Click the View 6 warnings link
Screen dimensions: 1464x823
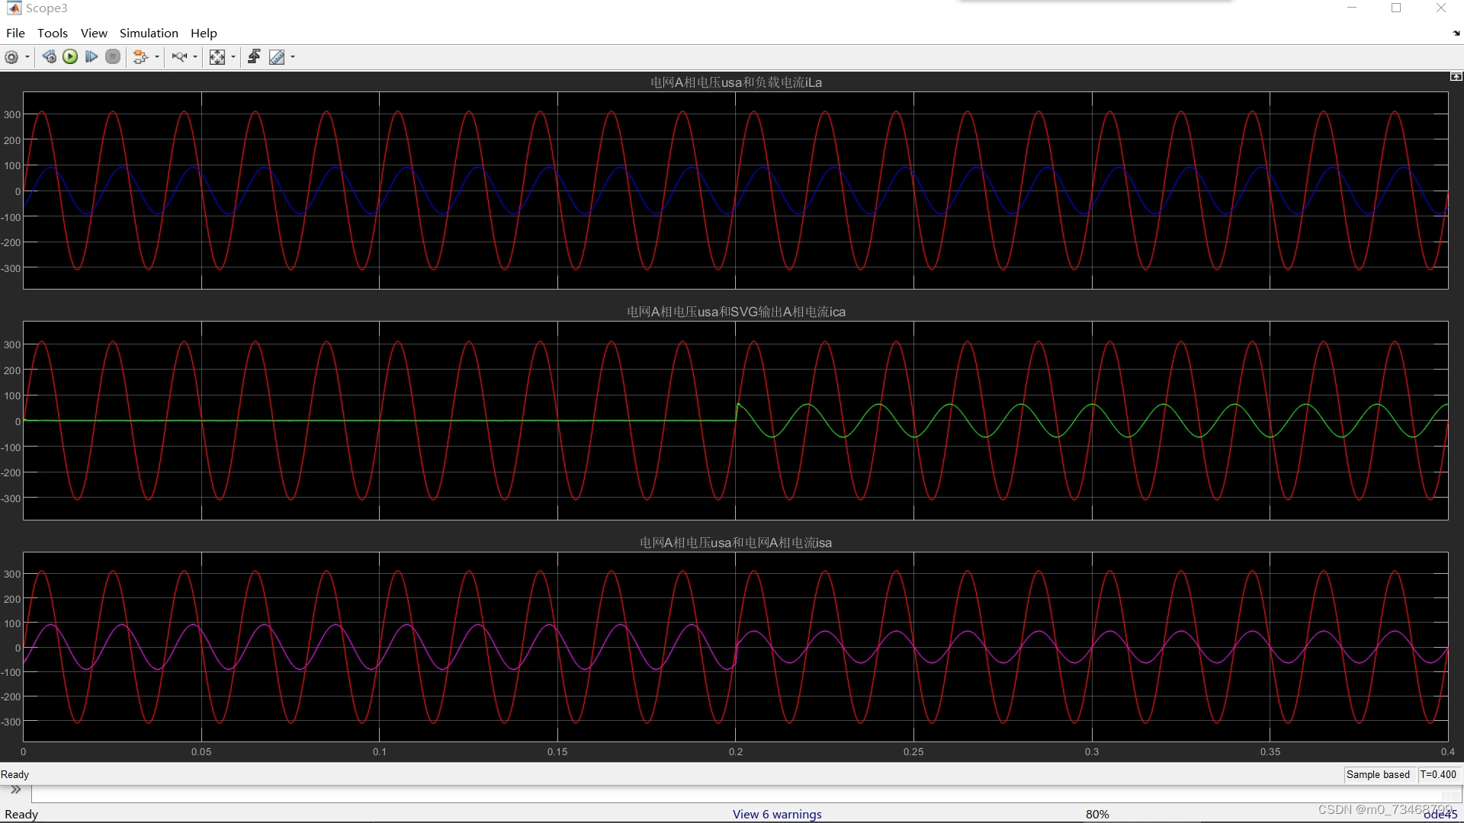777,814
